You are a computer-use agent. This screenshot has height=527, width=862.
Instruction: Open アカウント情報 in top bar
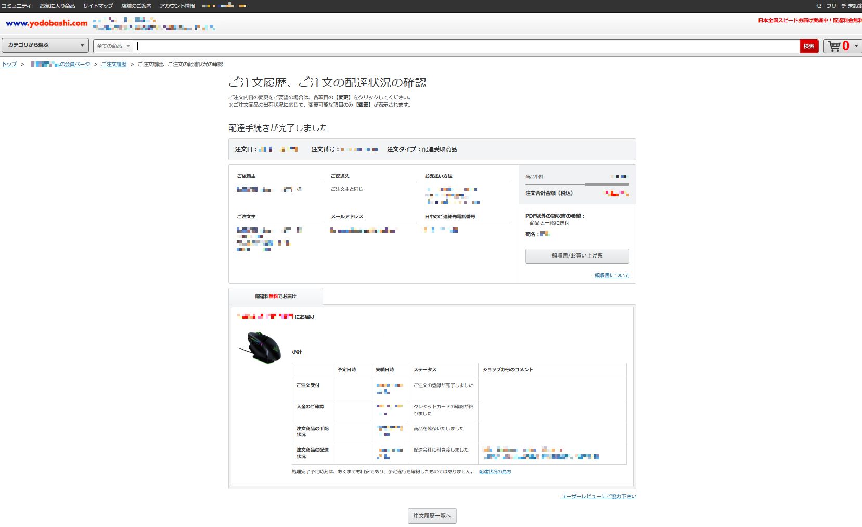177,6
